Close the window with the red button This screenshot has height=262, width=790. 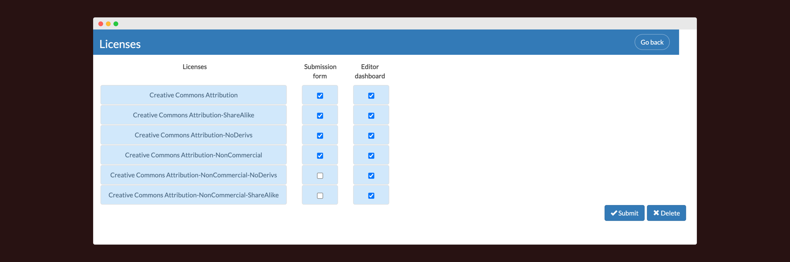101,24
